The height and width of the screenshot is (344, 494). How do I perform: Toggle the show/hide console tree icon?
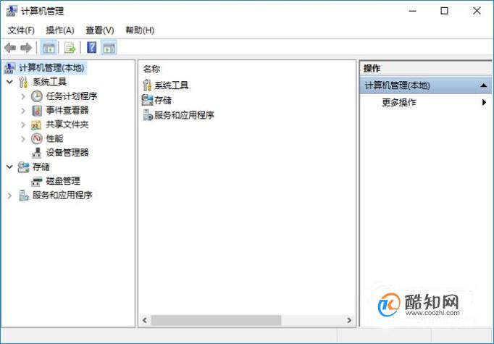point(49,48)
